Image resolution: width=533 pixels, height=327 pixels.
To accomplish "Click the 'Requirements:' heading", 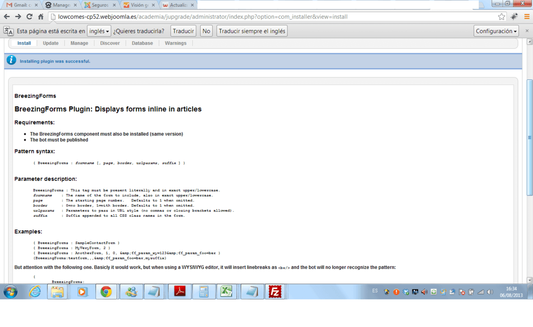I will pyautogui.click(x=34, y=122).
